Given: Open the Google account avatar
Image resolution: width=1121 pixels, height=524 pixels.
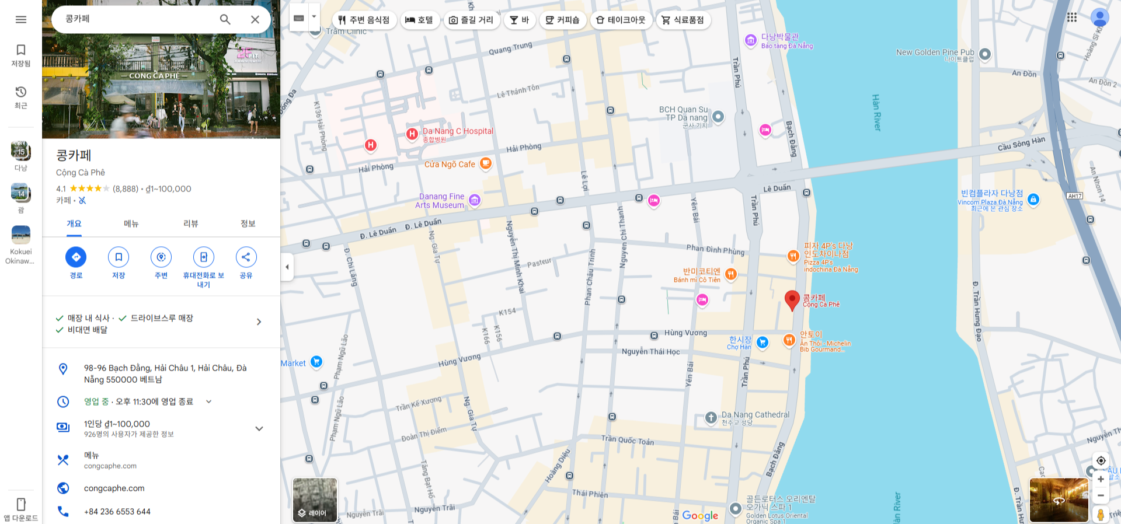Looking at the screenshot, I should (1100, 18).
